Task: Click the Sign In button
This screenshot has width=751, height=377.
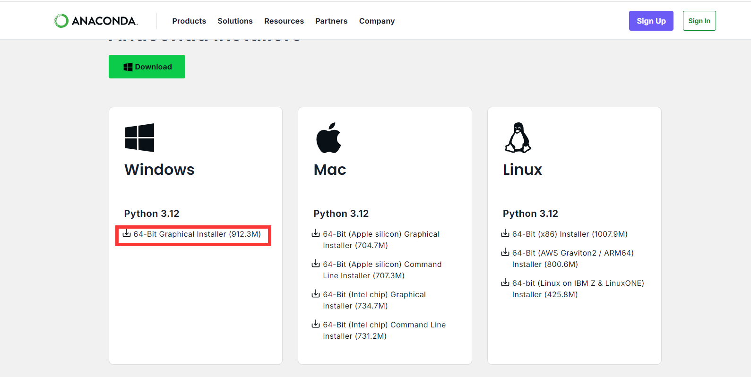Action: (x=699, y=21)
